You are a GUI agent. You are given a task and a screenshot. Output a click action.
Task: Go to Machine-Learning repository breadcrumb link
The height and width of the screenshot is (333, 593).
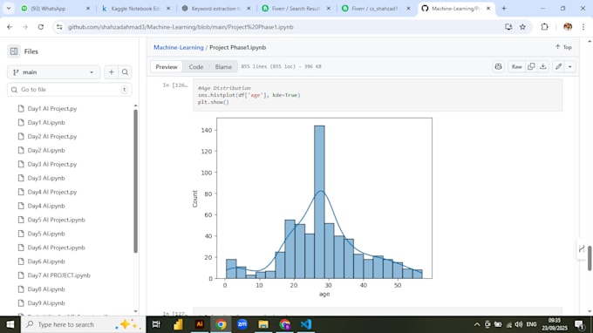coord(179,47)
